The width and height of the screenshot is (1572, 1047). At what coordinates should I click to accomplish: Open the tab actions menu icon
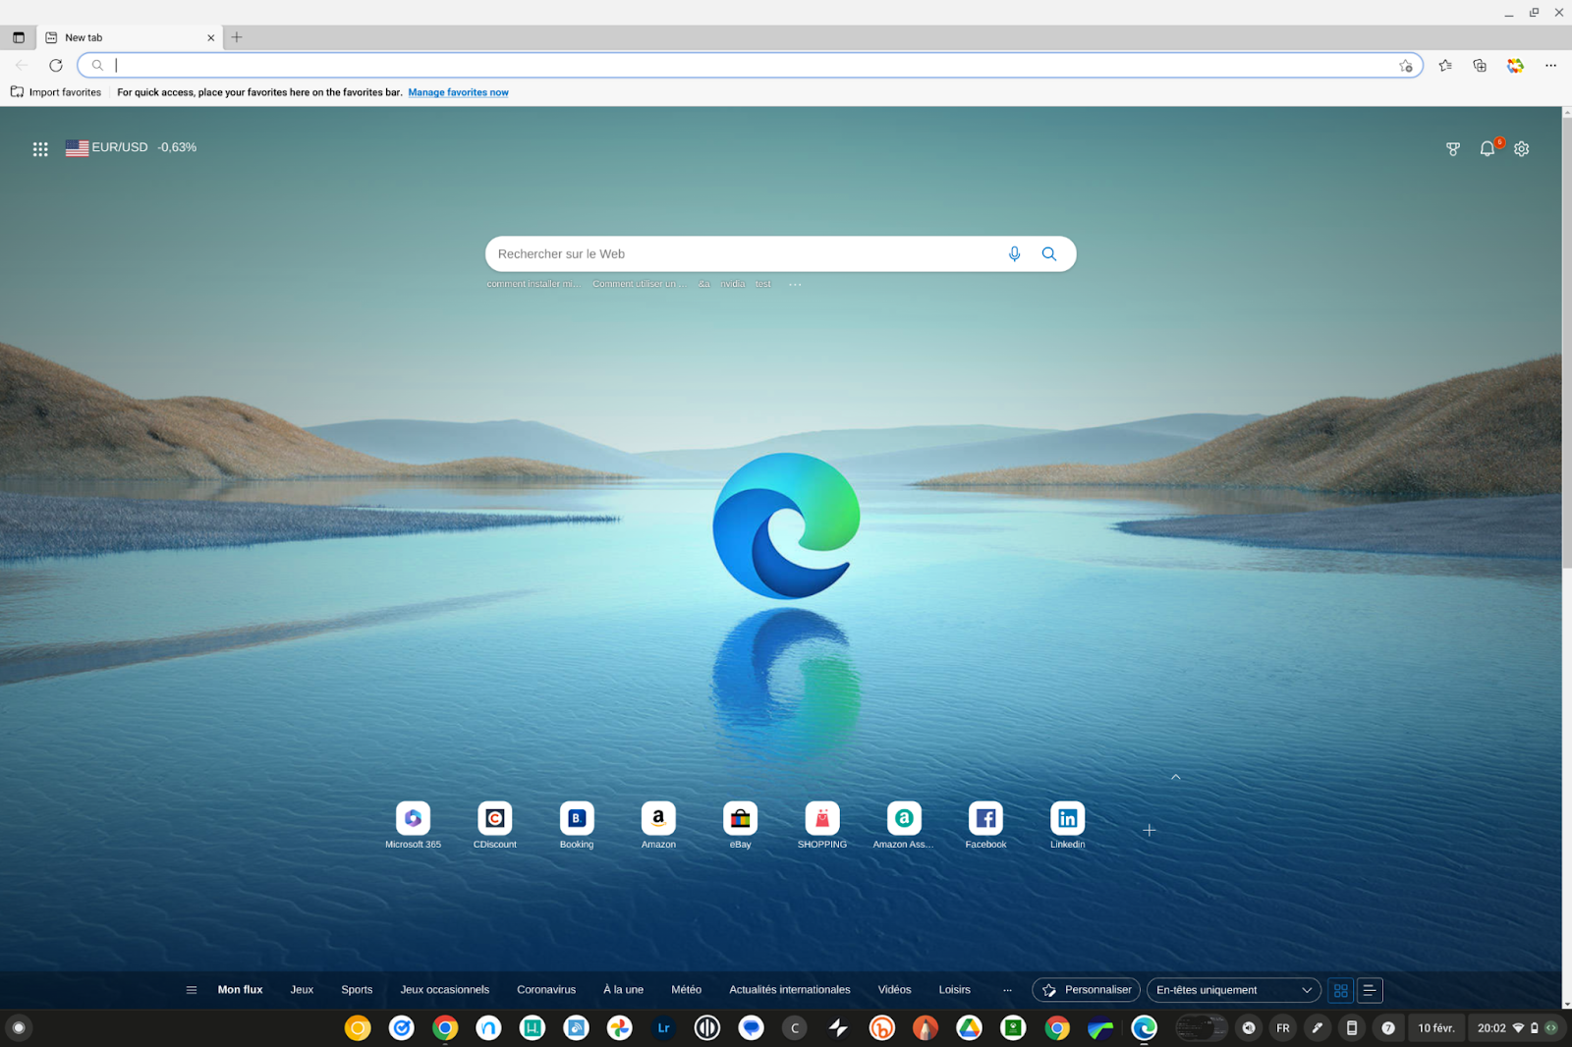click(19, 37)
